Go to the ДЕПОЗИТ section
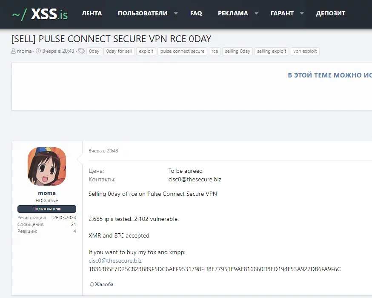This screenshot has height=298, width=372. click(331, 13)
